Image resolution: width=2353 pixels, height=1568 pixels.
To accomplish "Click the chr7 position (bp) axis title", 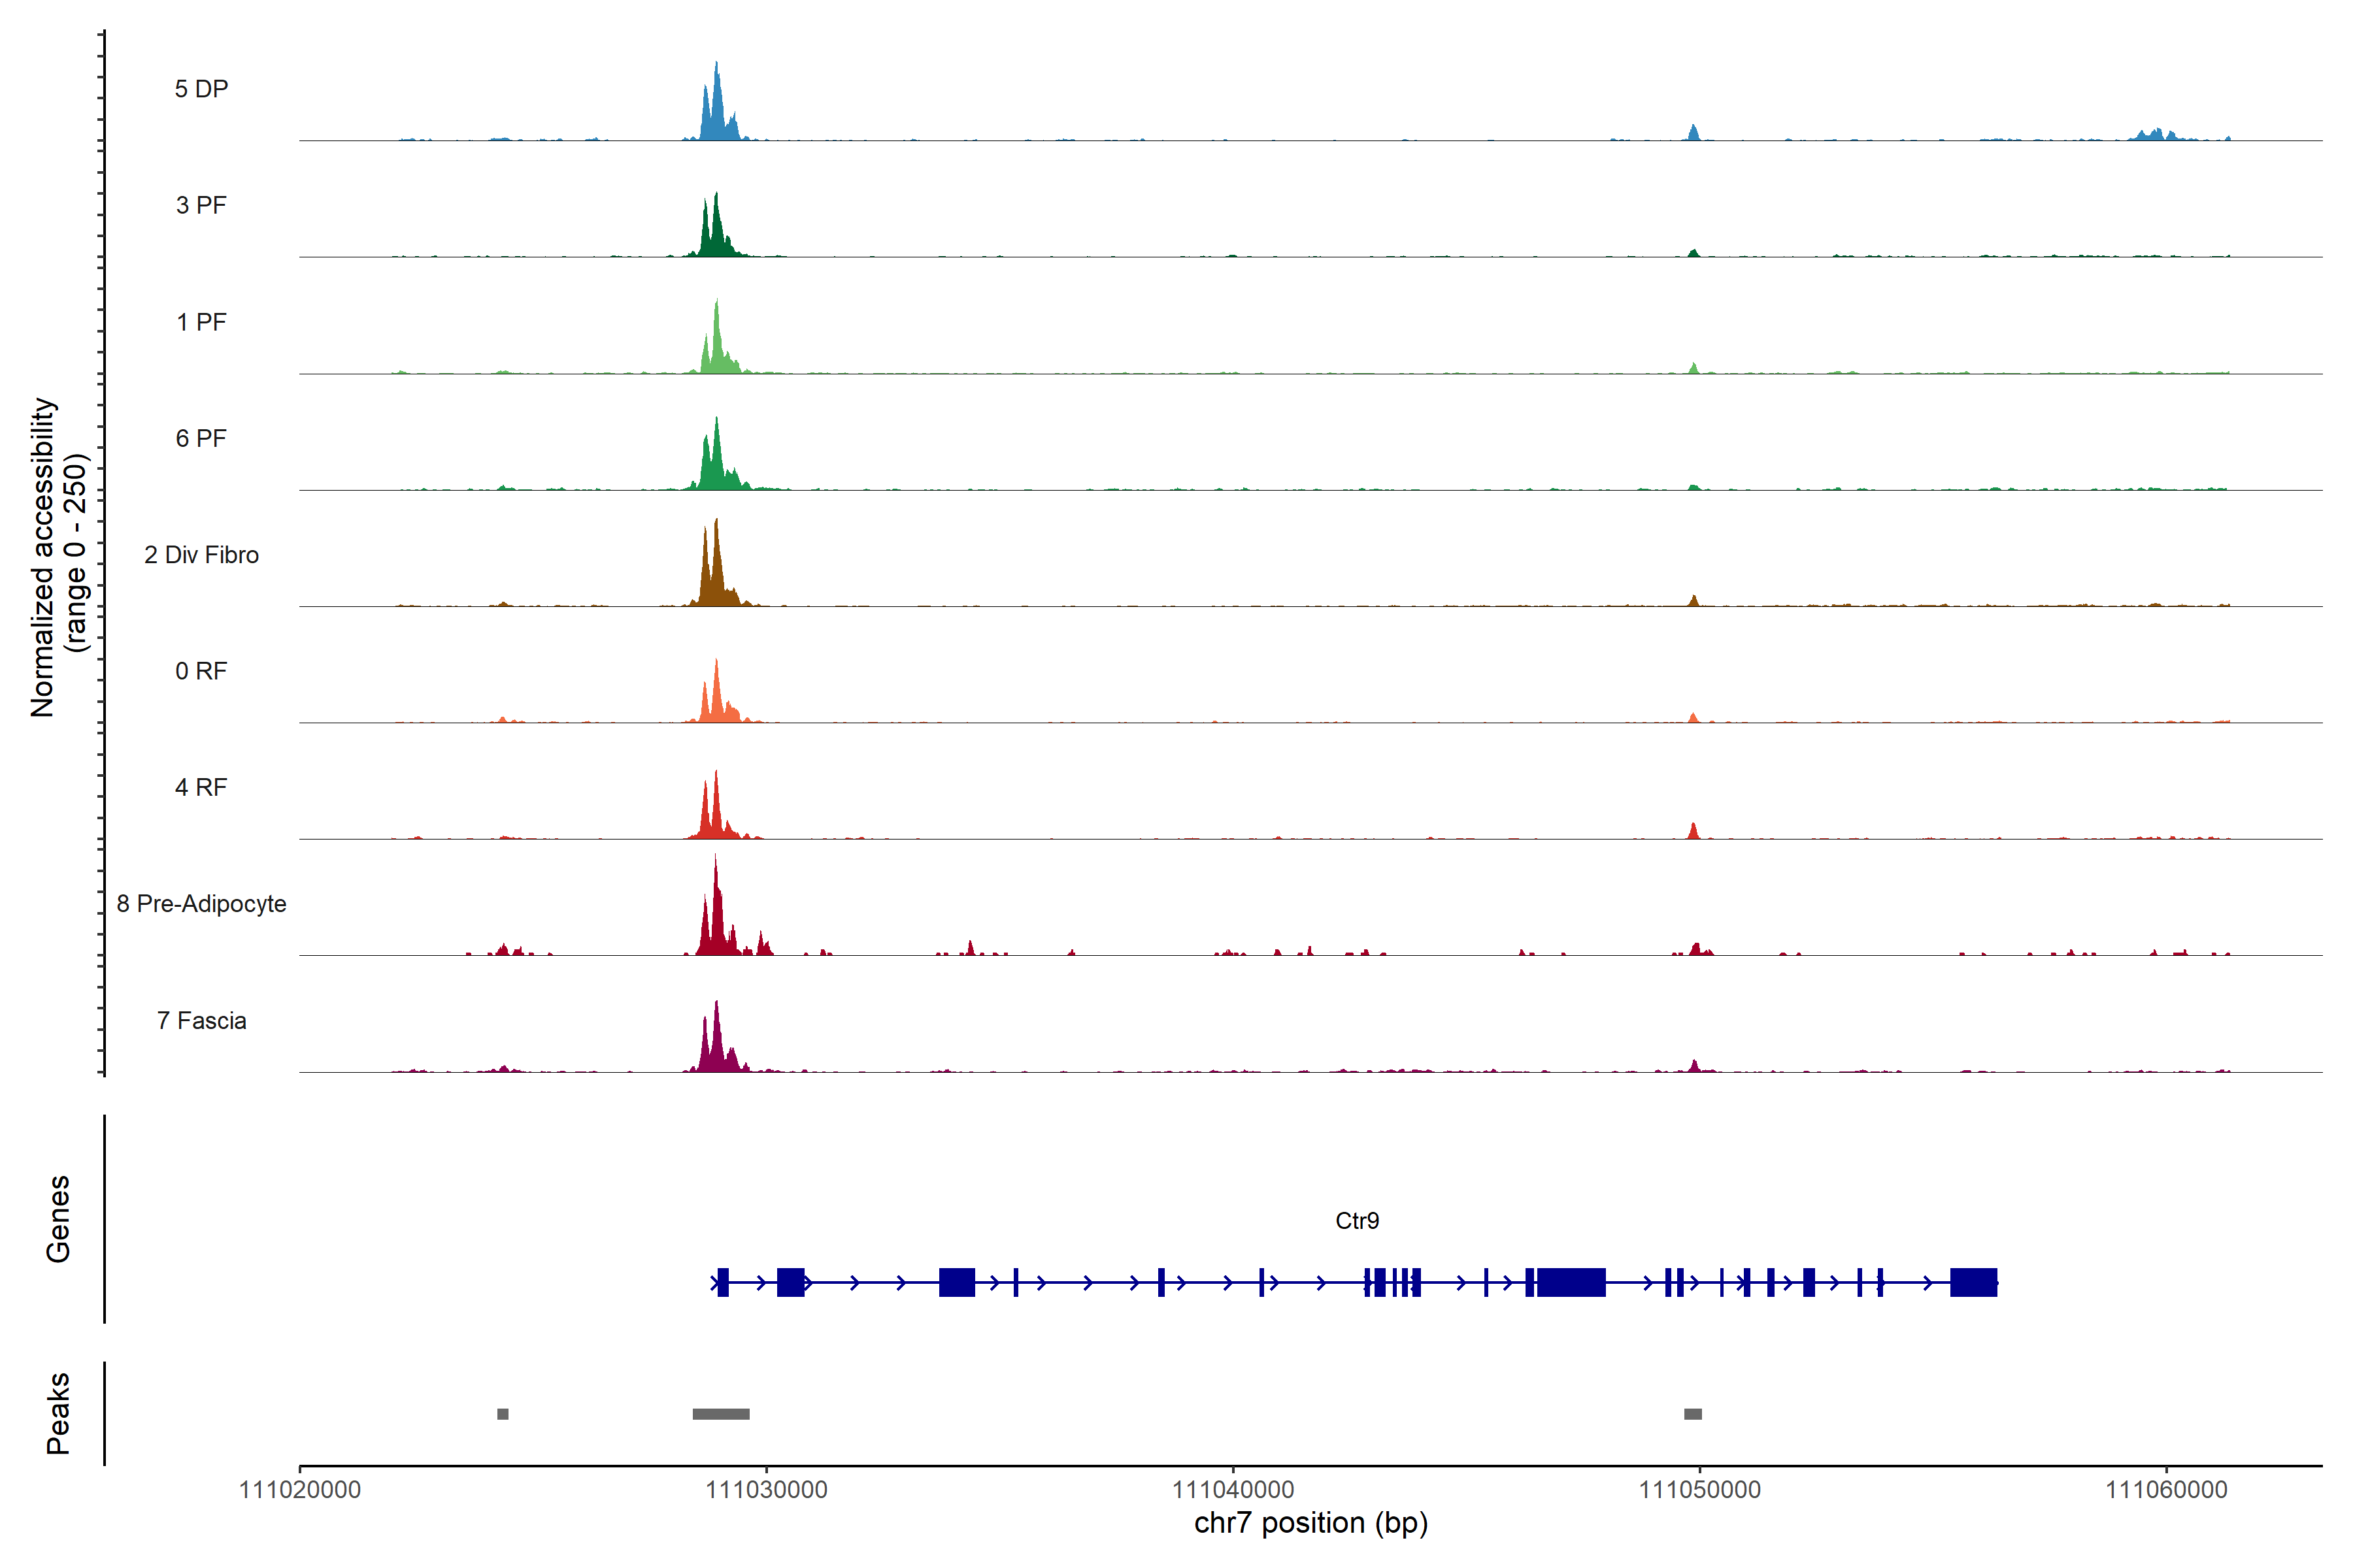I will (1310, 1523).
